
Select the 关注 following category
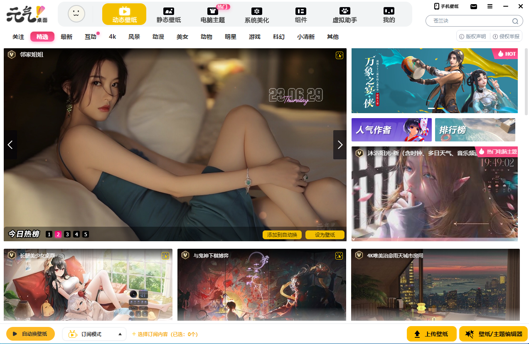tap(18, 37)
